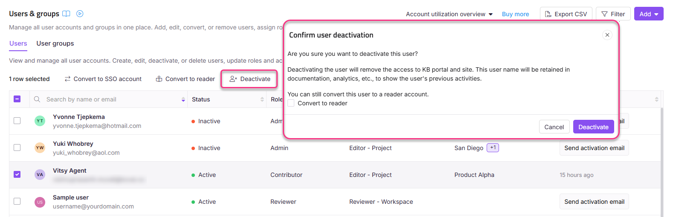Sort by the name column arrows
The height and width of the screenshot is (217, 676).
[183, 99]
